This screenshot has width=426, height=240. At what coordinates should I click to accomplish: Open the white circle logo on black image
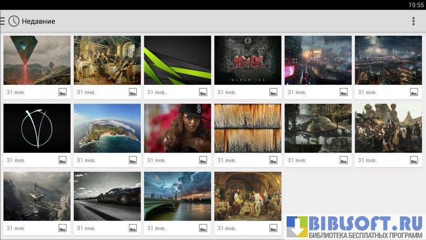tap(37, 128)
